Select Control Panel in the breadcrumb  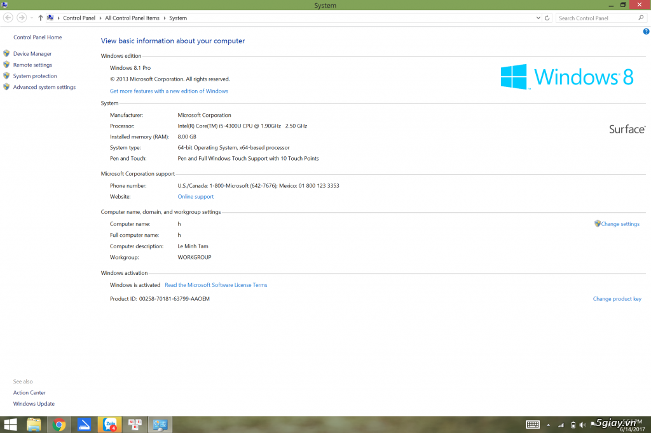pyautogui.click(x=79, y=18)
